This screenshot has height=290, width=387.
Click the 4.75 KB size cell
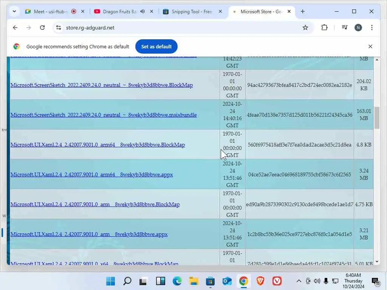pyautogui.click(x=364, y=204)
